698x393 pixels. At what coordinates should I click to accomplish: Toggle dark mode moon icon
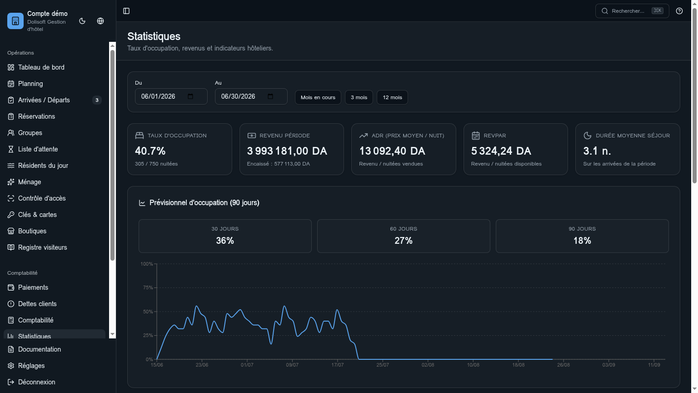pyautogui.click(x=82, y=21)
